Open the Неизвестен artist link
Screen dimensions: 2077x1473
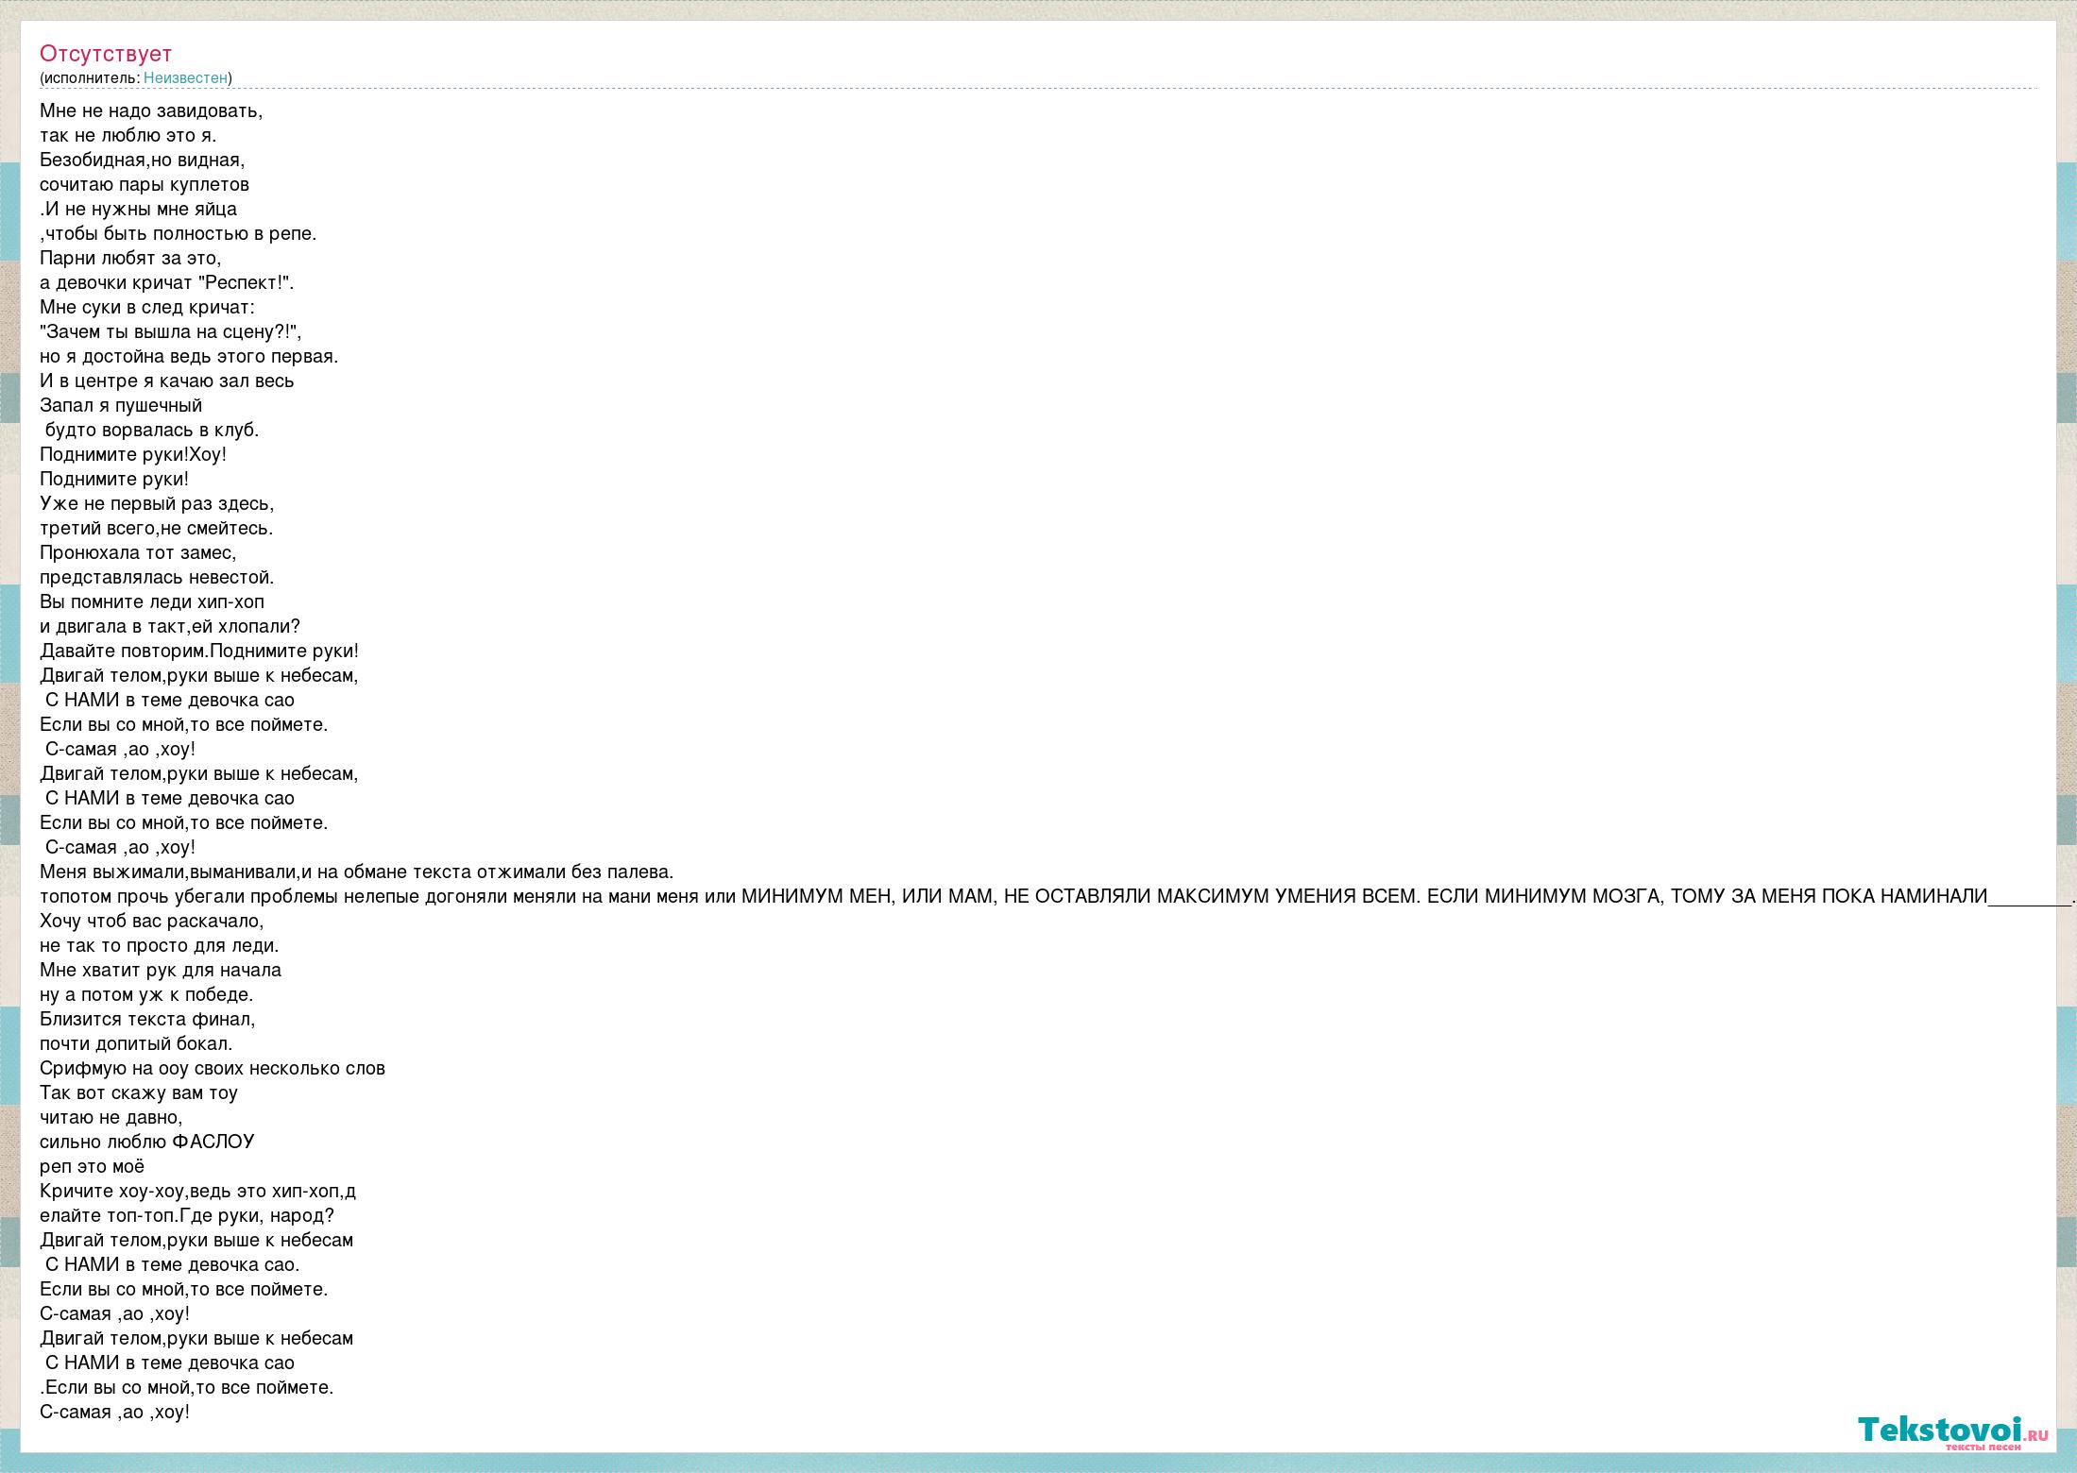coord(185,77)
